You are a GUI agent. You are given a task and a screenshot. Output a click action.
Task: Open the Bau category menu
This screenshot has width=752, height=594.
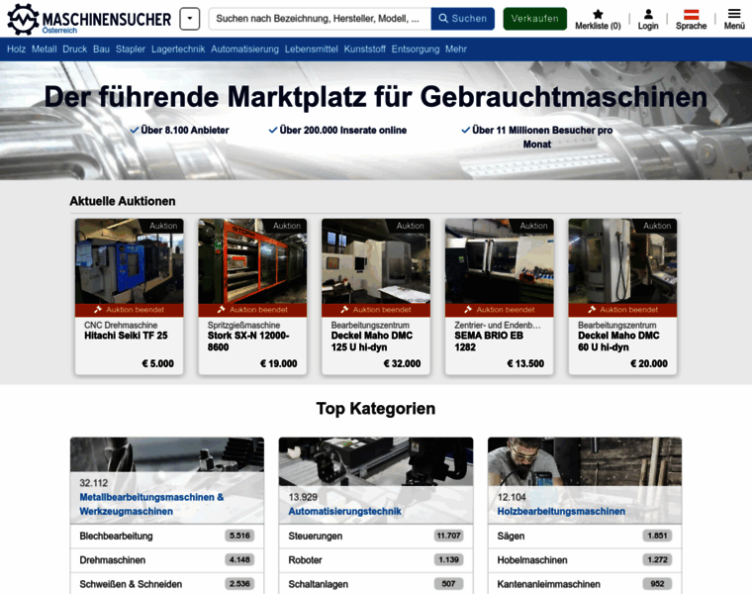101,49
